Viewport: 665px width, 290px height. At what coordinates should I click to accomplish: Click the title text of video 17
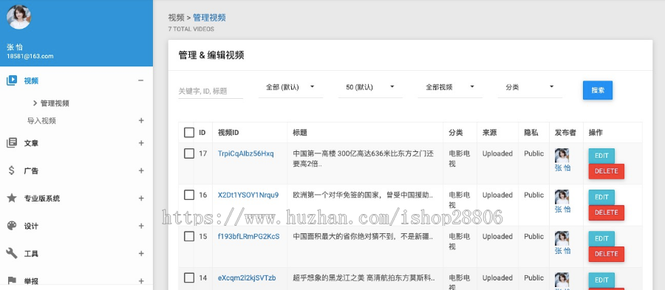364,159
